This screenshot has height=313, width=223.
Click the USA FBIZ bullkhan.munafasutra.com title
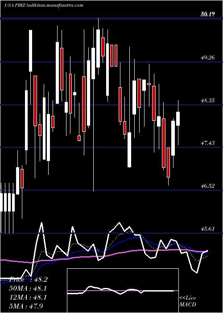click(44, 5)
